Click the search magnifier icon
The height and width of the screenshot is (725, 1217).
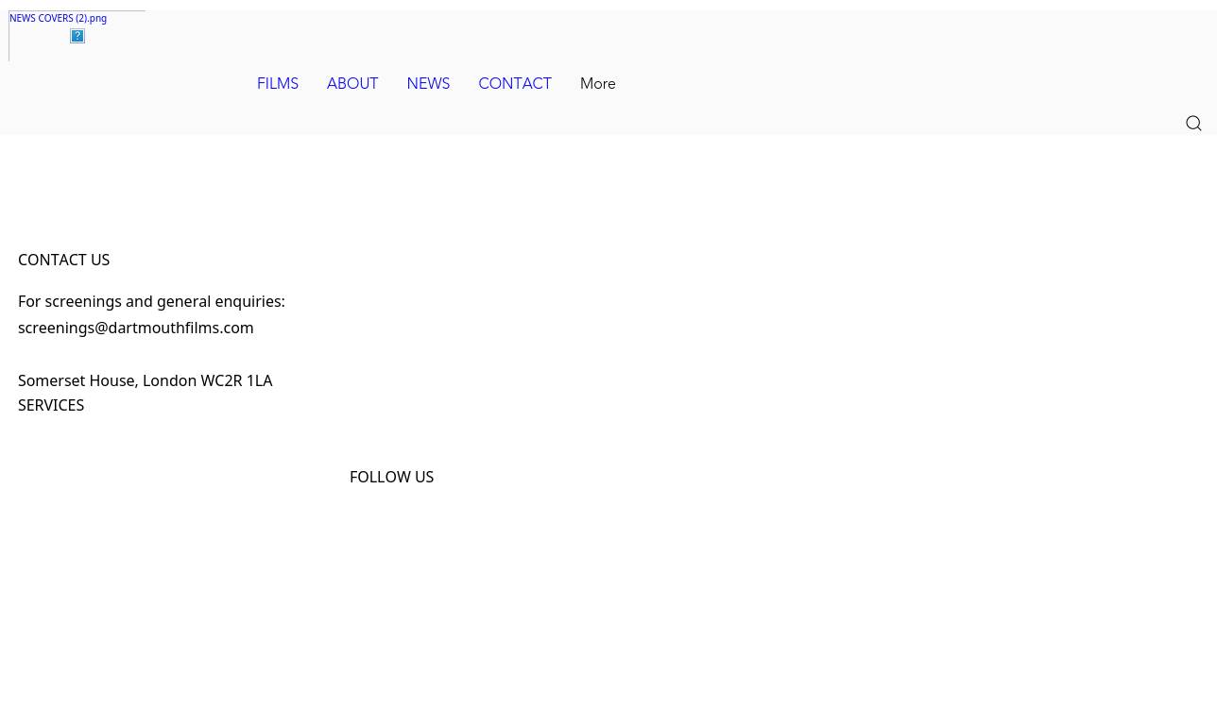[1193, 124]
